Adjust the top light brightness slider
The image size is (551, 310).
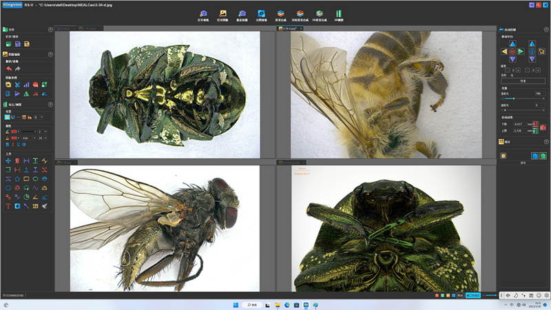523,99
